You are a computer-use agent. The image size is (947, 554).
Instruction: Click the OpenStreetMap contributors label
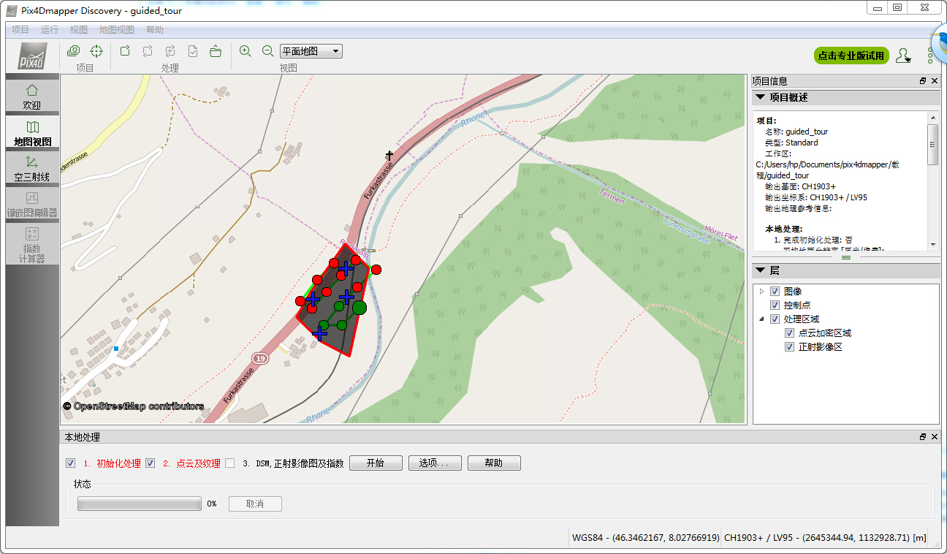point(133,406)
